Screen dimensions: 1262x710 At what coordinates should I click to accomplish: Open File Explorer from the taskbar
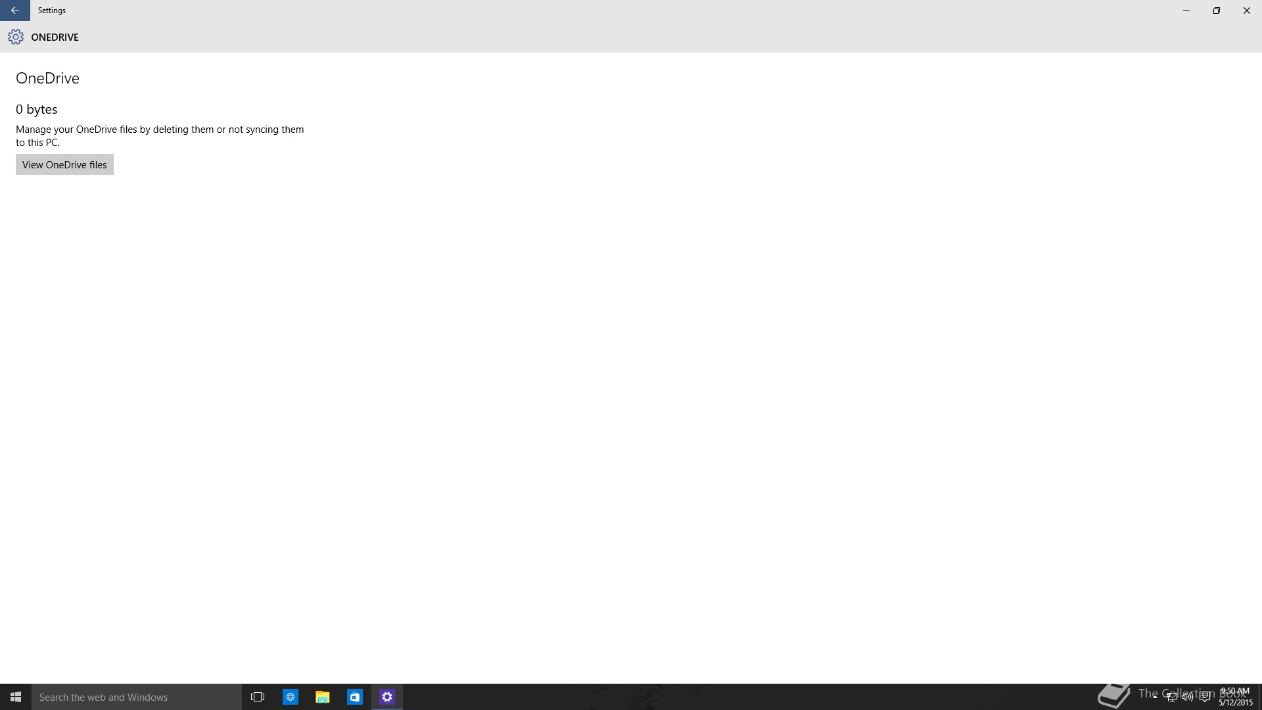click(322, 697)
